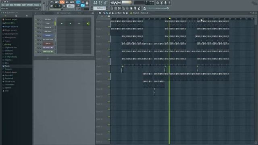This screenshot has height=145, width=258.
Task: Open the OPTIONS menu
Action: click(x=30, y=5)
